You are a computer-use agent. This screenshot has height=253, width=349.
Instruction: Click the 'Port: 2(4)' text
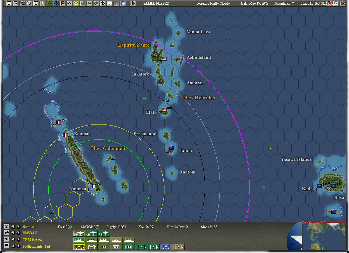coord(65,227)
